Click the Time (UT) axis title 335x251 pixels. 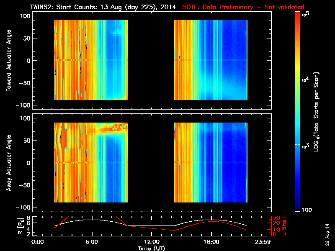152,248
